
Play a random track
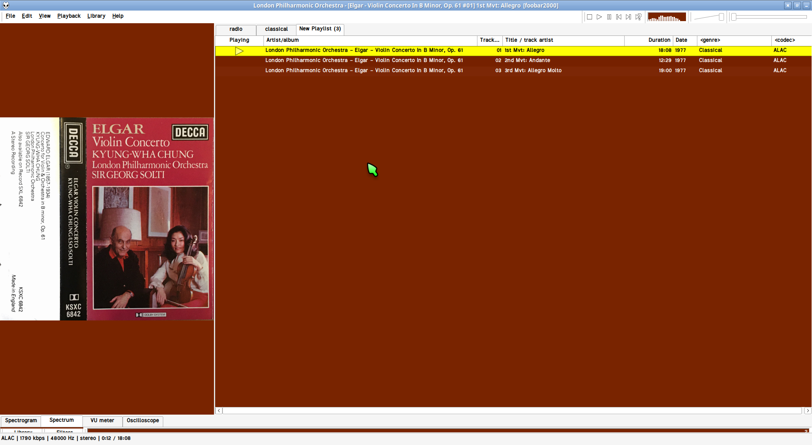[639, 17]
